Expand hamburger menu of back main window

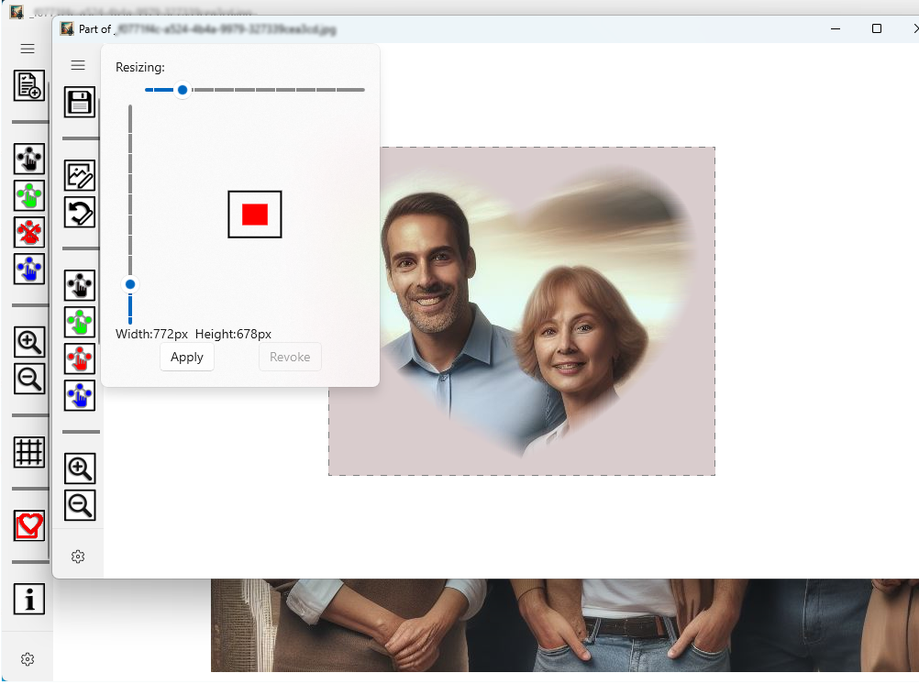coord(28,49)
